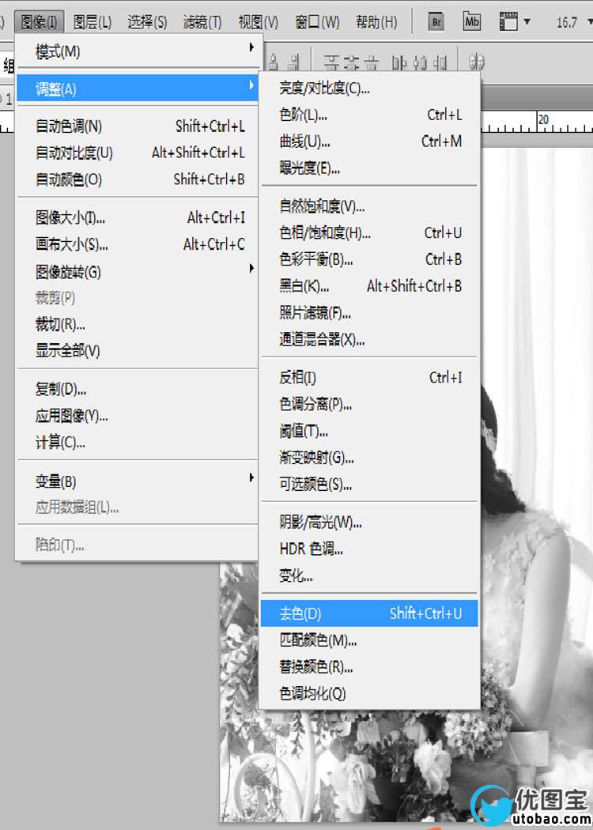The image size is (593, 830).
Task: Open 渐变映射(G)... adjustment
Action: pyautogui.click(x=369, y=458)
